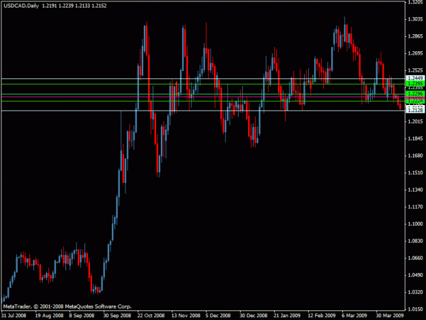Click the 30 Sep 2008 date label
Viewport: 426px width, 320px height.
coord(117,315)
